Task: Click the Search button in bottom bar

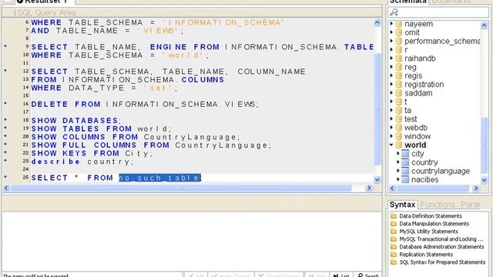Action: click(x=368, y=275)
